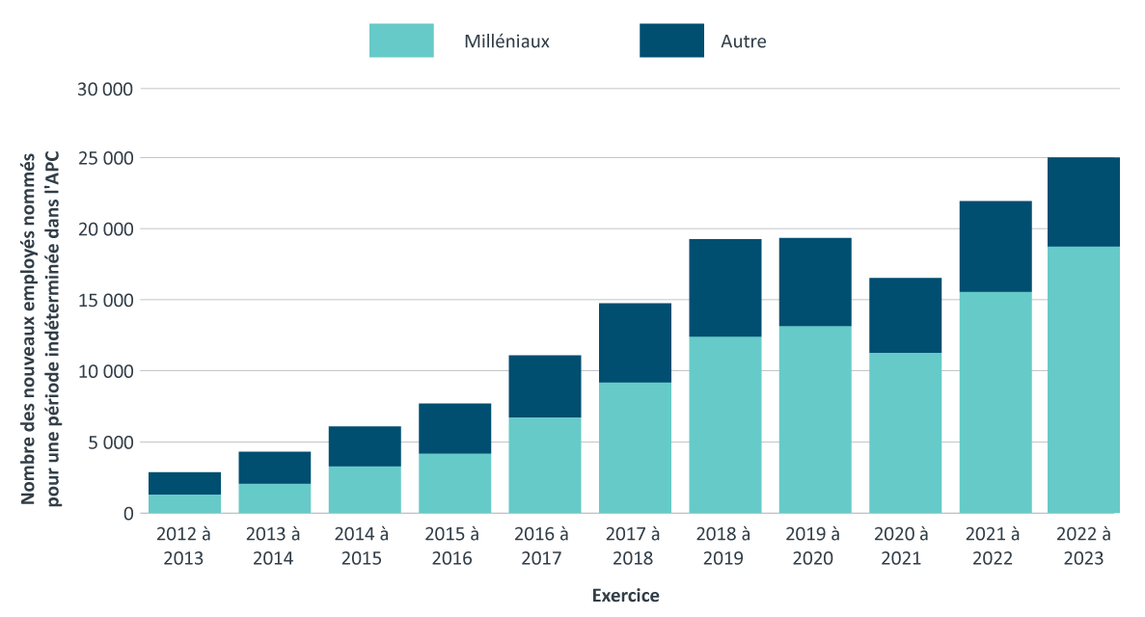Select the Milléniaux segment for 2015 à 2016

coord(454,483)
